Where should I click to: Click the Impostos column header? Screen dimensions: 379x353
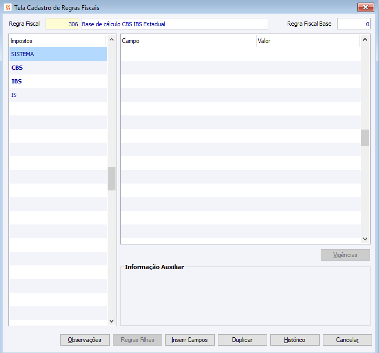(x=58, y=41)
